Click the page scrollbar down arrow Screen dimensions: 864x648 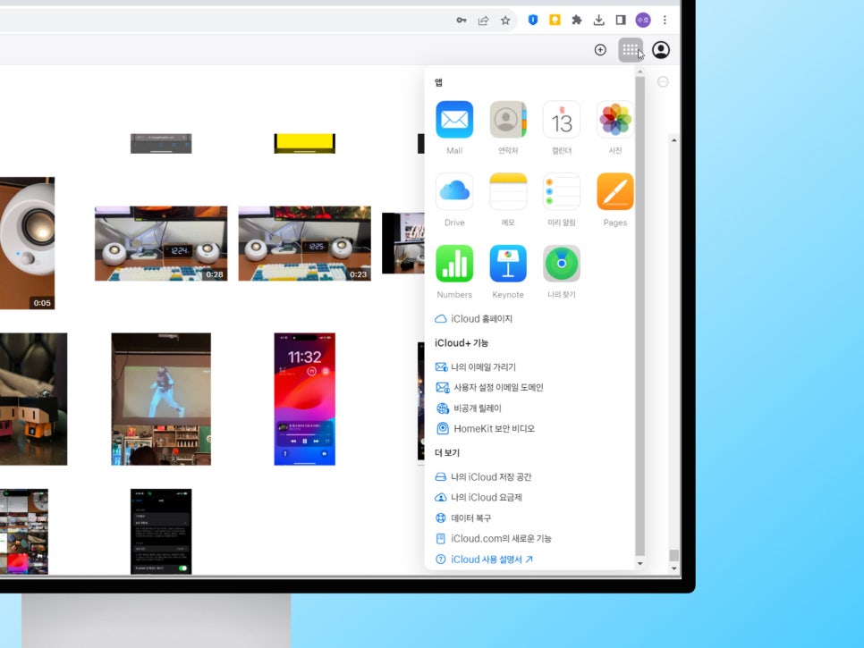click(673, 568)
